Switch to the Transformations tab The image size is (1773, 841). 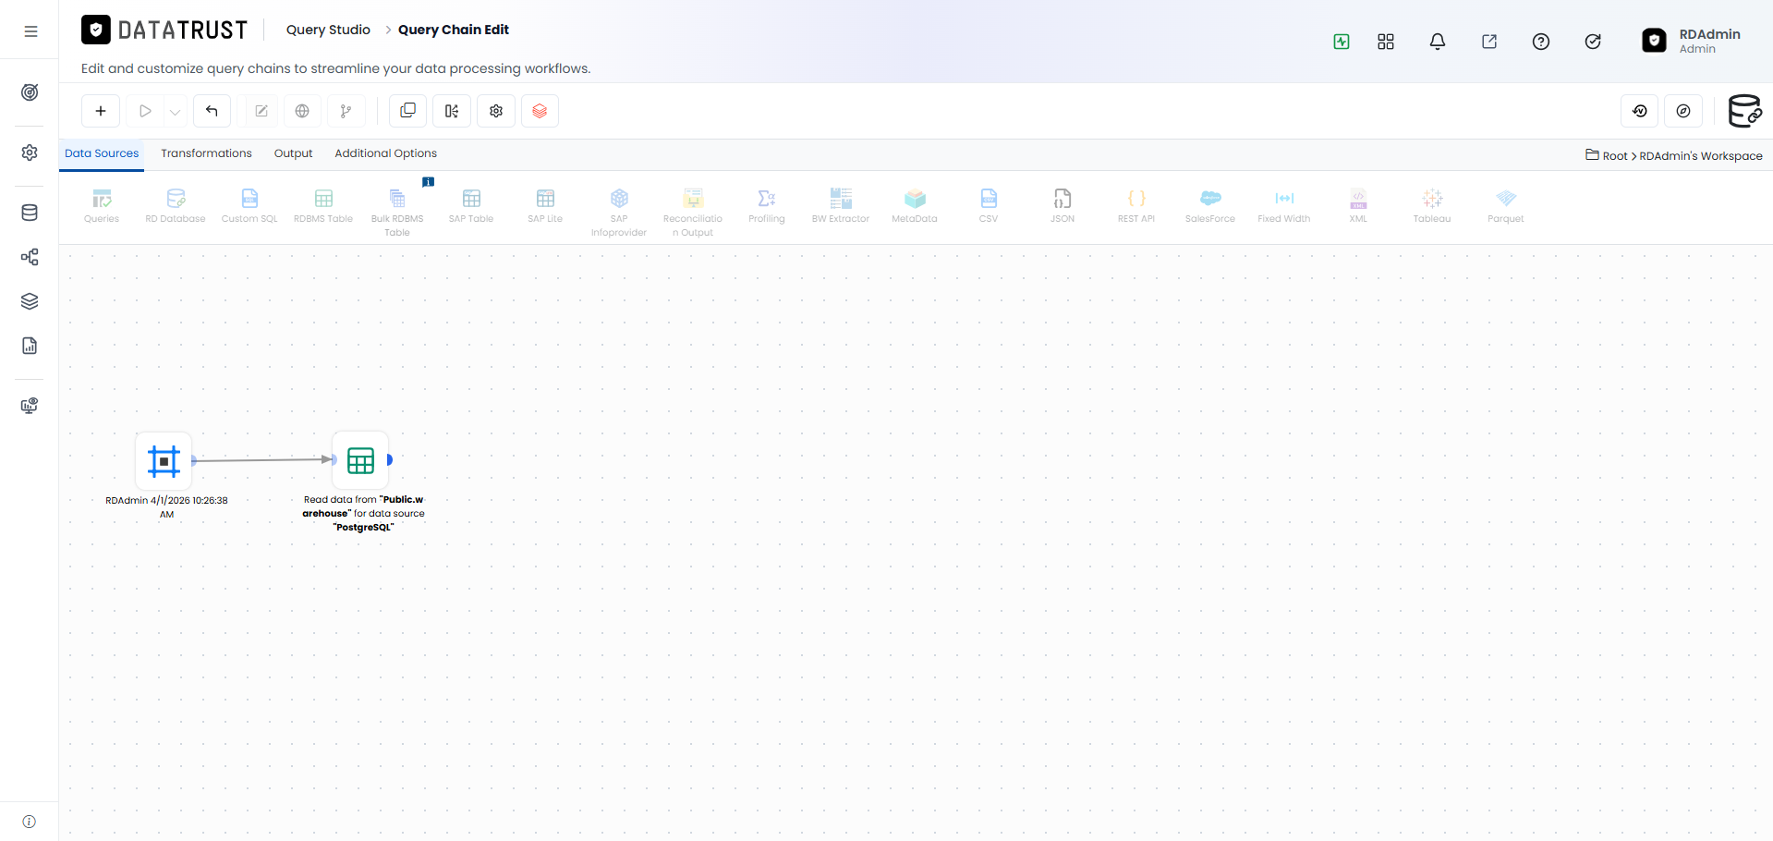(x=206, y=153)
